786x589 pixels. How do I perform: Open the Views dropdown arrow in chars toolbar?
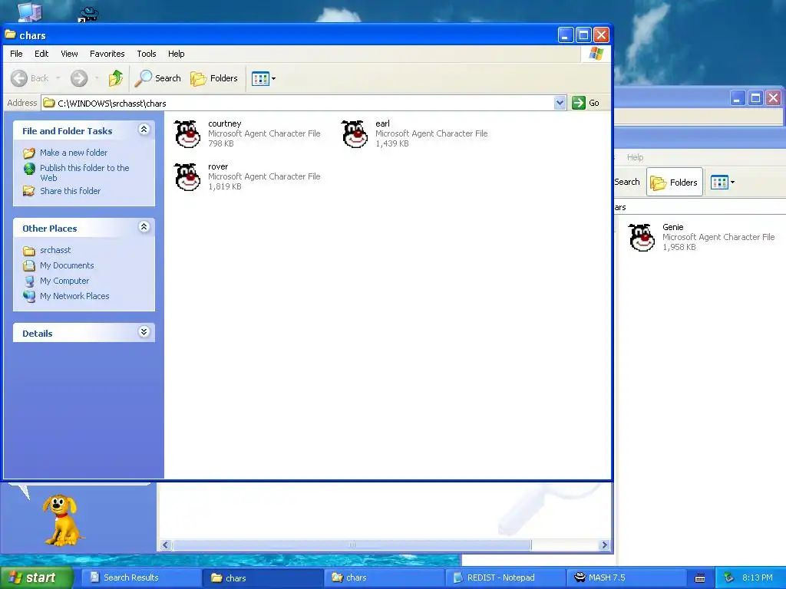pos(274,79)
